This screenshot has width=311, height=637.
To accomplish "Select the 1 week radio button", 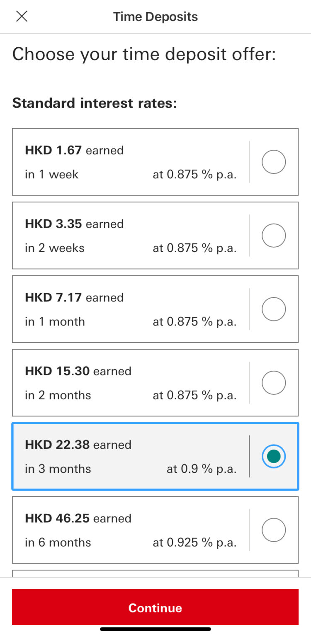I will tap(274, 162).
